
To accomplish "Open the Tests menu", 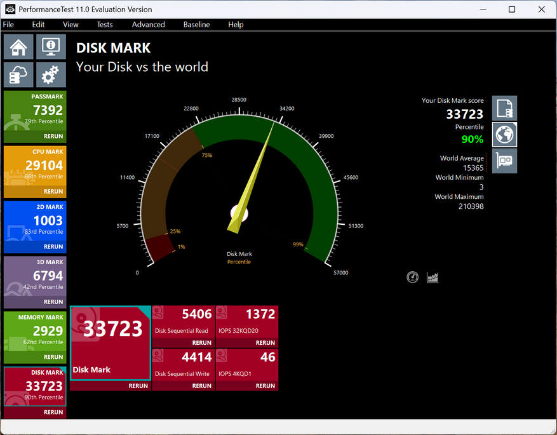I will tap(105, 25).
